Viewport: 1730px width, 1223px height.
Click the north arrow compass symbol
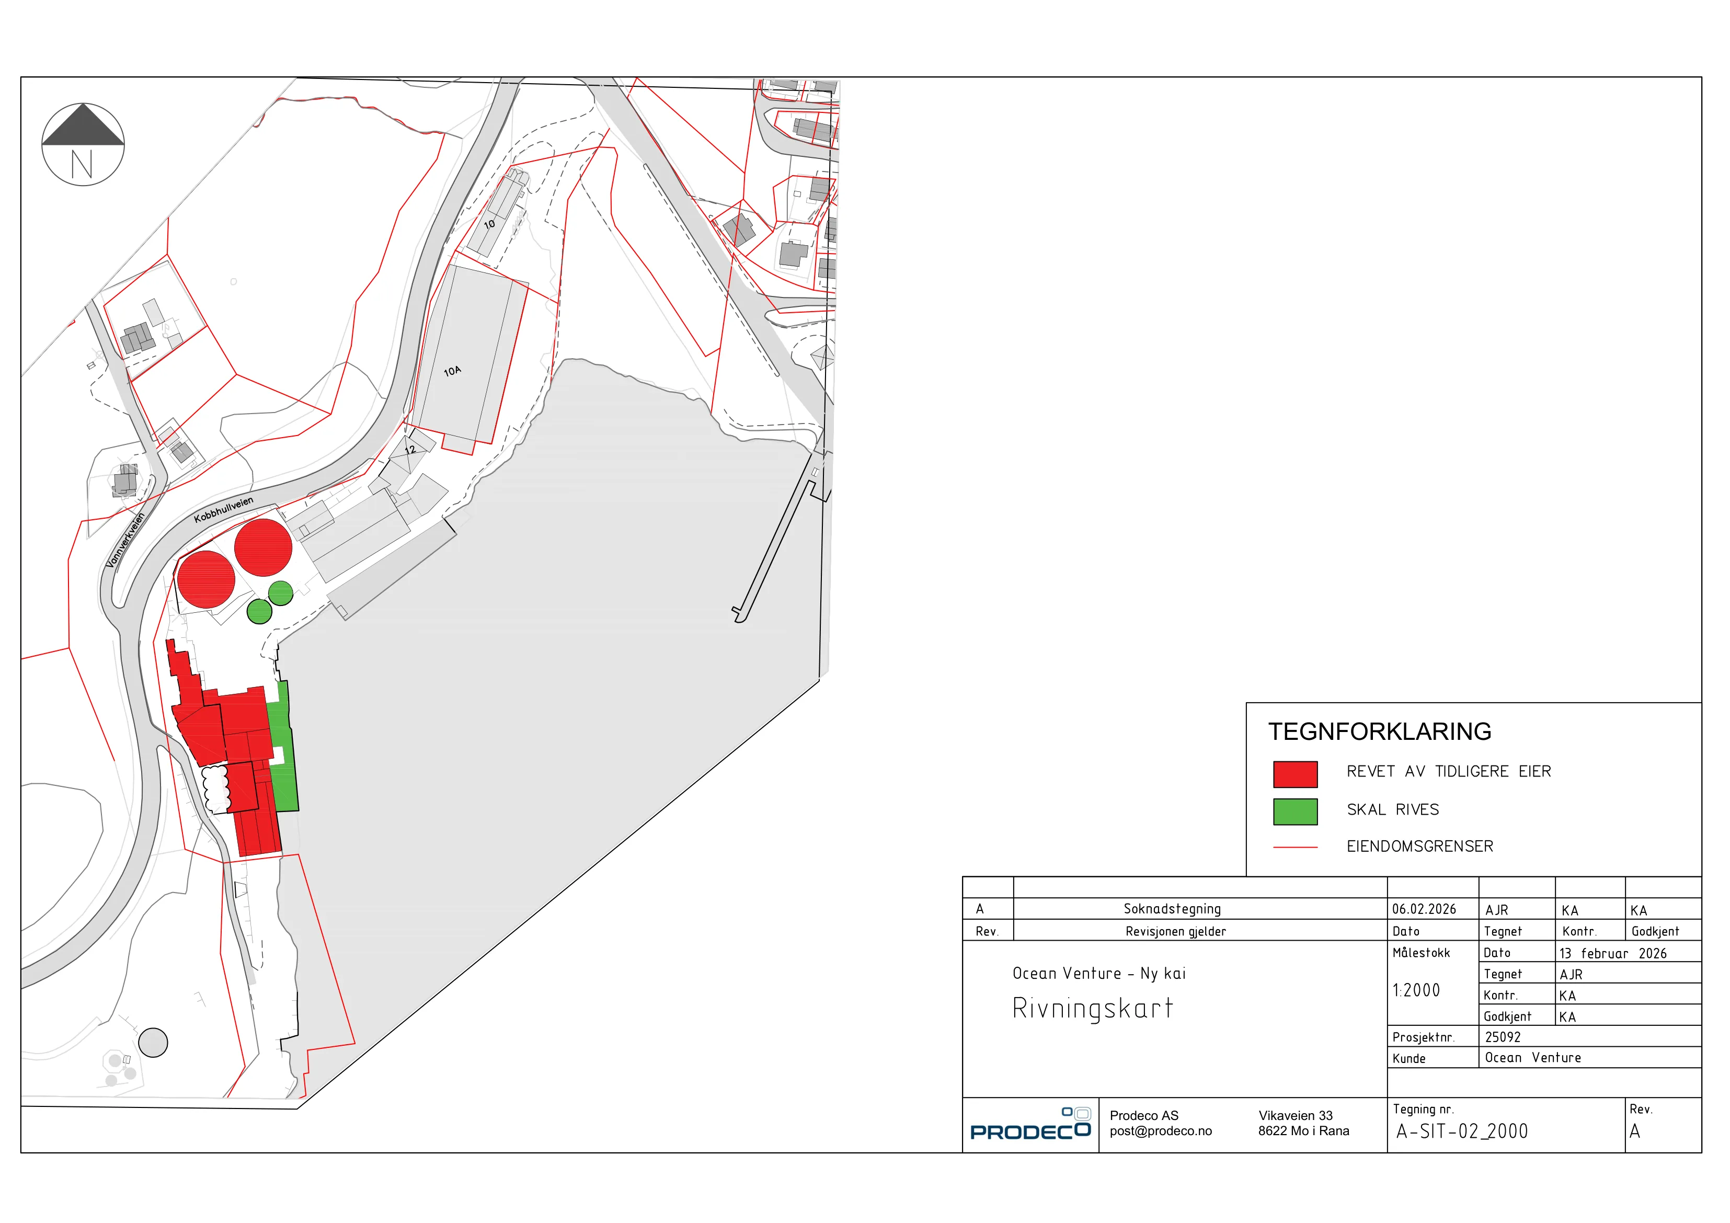click(x=83, y=145)
